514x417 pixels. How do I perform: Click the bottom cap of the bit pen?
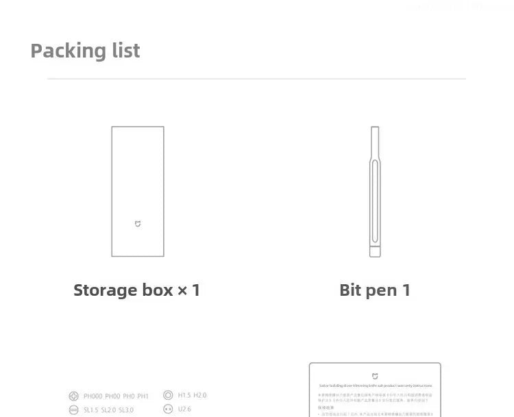click(x=375, y=252)
